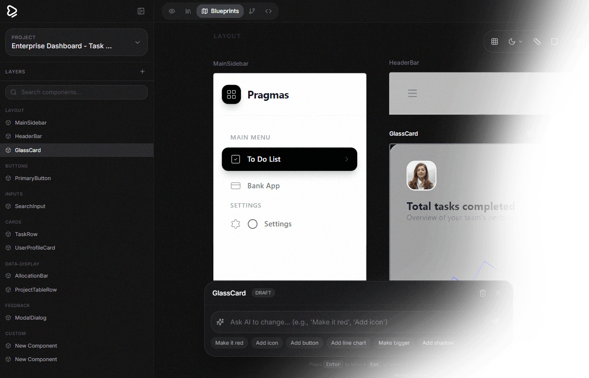Toggle the grid overlay on canvas
This screenshot has width=589, height=378.
[494, 42]
